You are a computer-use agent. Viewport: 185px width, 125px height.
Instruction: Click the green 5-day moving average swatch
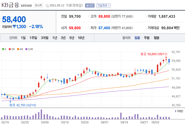[3, 49]
